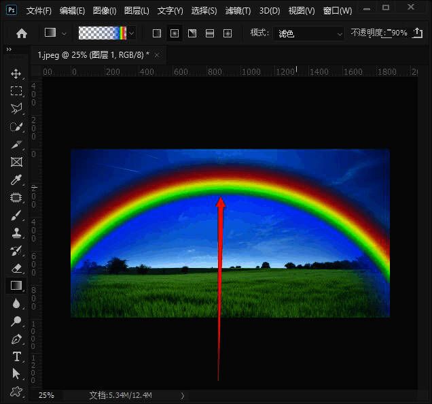Click the rainbow gradient preview swatch

(x=103, y=33)
